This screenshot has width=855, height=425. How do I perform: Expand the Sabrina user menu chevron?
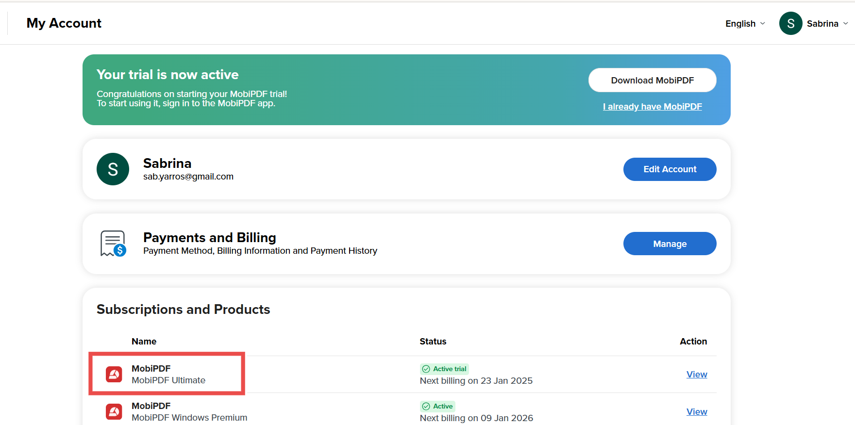click(x=846, y=23)
